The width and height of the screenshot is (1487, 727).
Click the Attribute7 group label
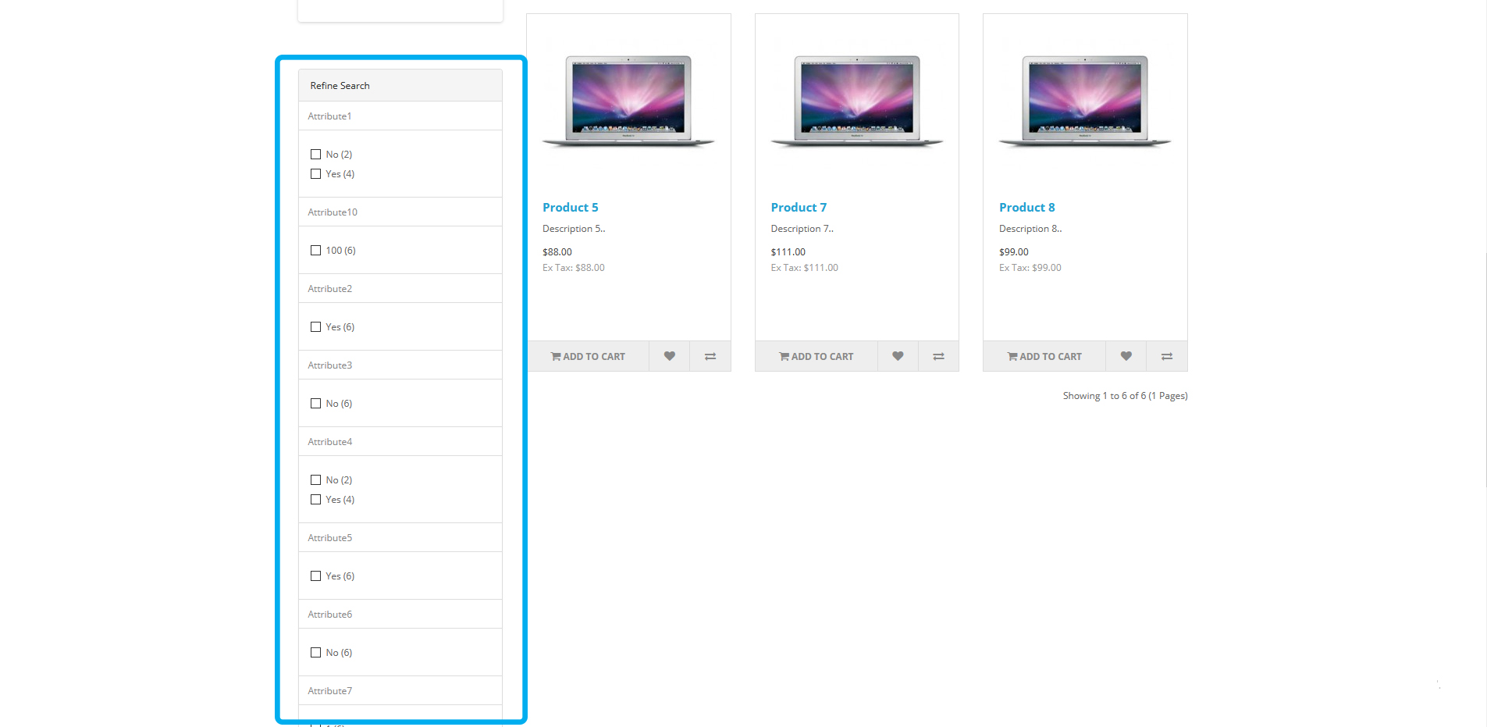coord(330,691)
